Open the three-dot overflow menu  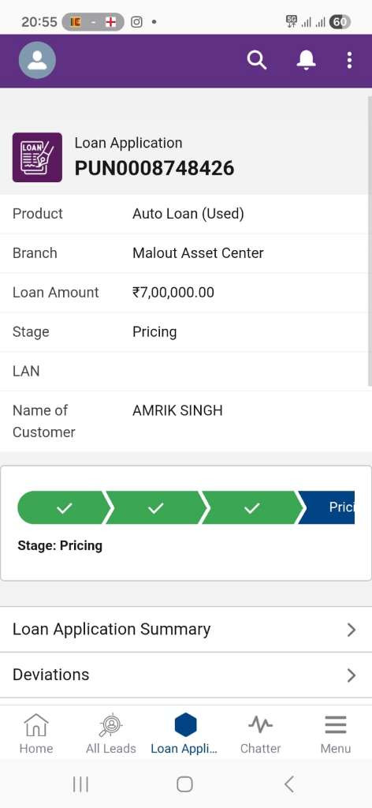[349, 60]
